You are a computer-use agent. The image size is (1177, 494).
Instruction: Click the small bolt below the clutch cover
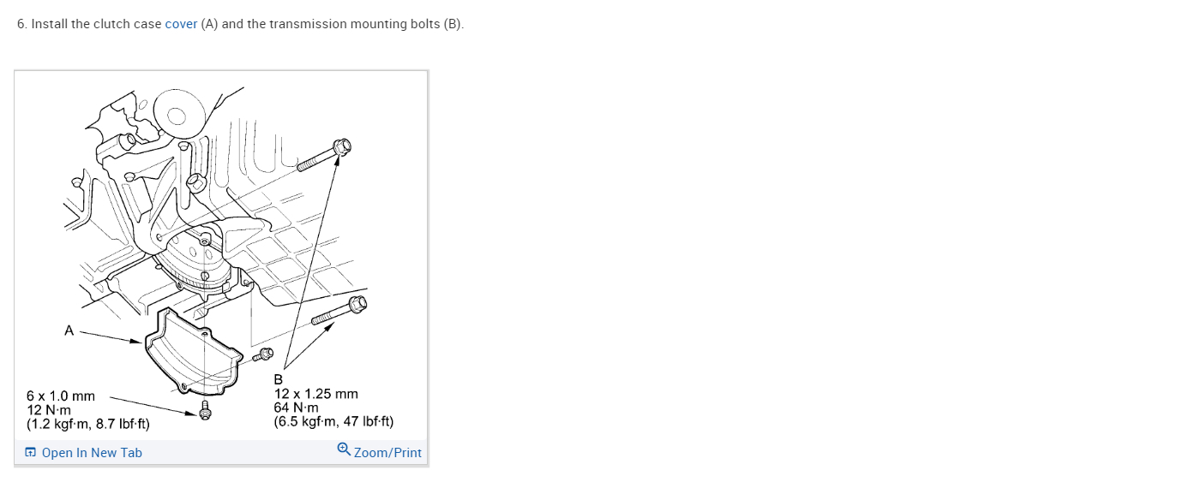(205, 410)
